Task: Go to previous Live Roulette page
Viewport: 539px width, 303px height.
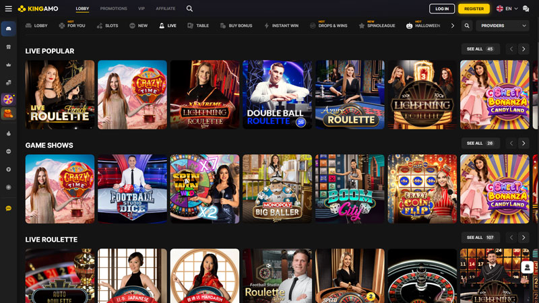Action: [511, 238]
